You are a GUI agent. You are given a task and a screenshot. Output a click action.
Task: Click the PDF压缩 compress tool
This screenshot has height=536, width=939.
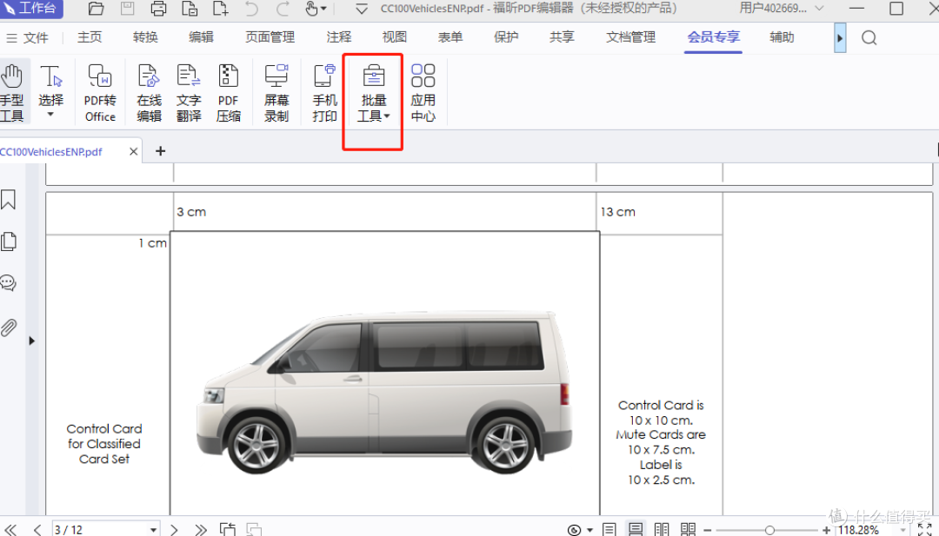click(x=228, y=92)
